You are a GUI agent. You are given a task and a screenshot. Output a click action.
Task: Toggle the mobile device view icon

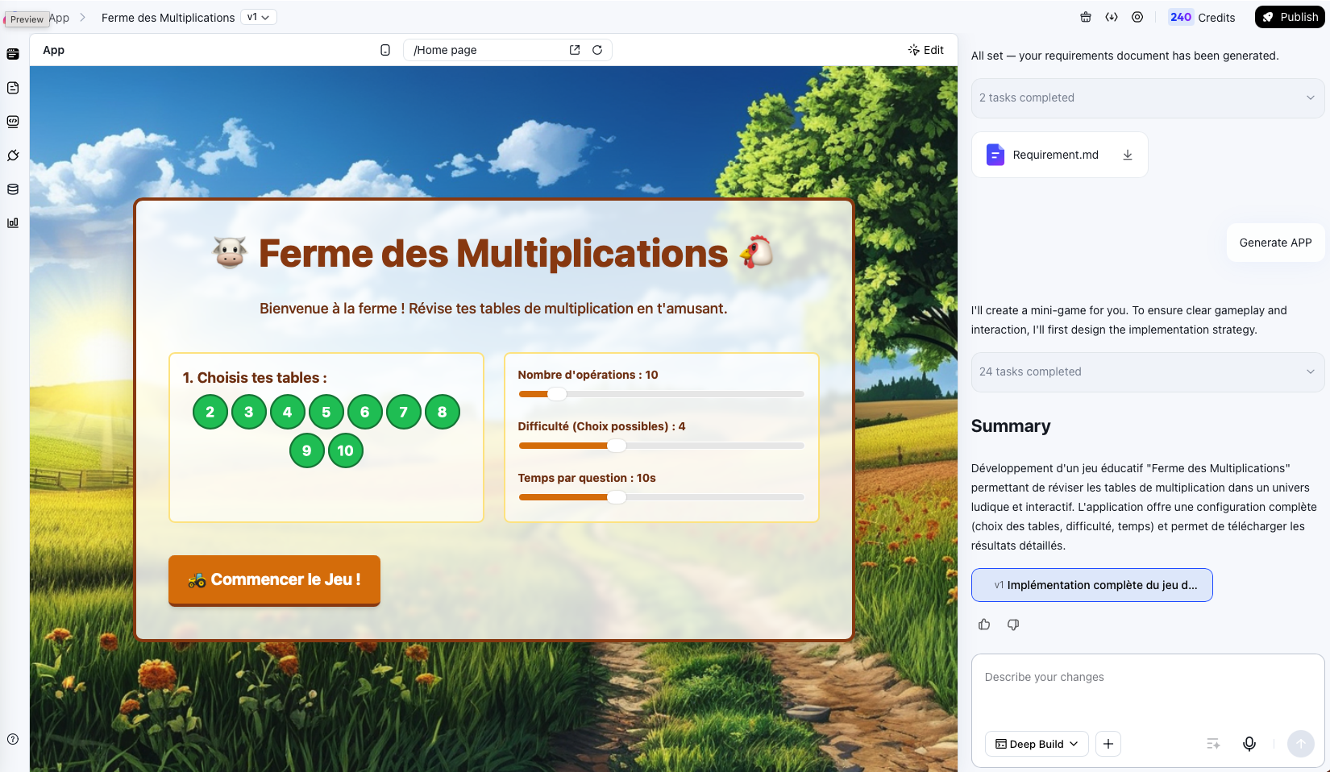coord(385,50)
